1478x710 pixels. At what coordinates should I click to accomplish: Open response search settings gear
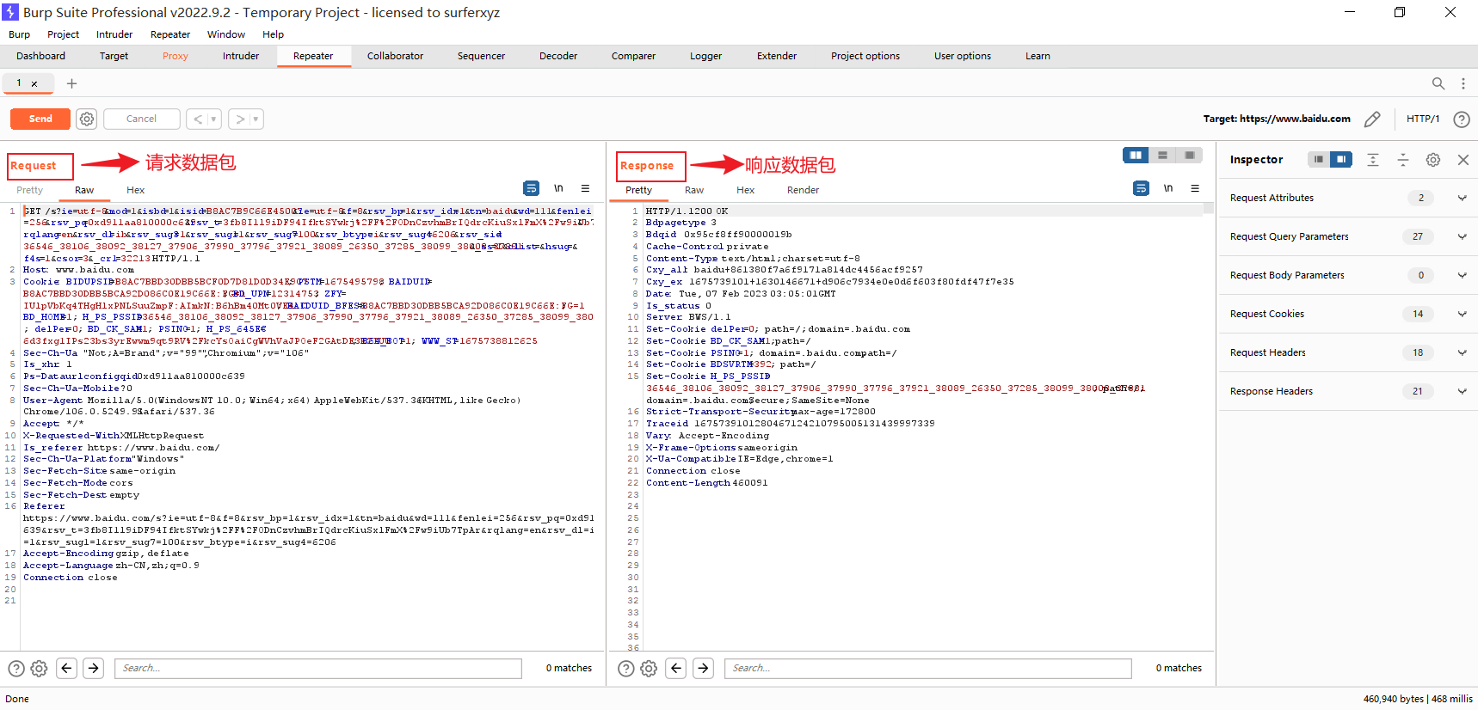649,669
